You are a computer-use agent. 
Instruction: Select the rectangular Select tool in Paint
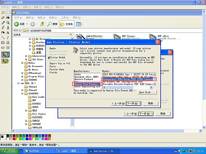pyautogui.click(x=8, y=13)
